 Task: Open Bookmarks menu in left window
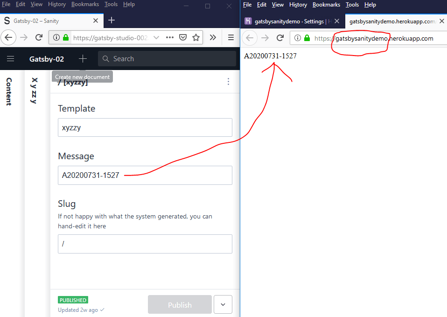85,4
